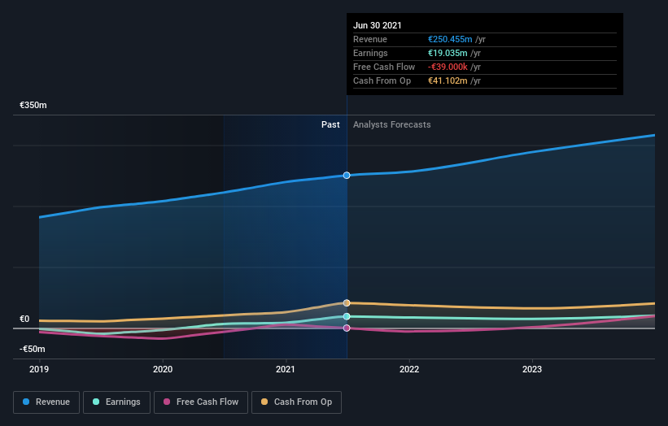
Task: Click the €350m y-axis label
Action: tap(33, 105)
